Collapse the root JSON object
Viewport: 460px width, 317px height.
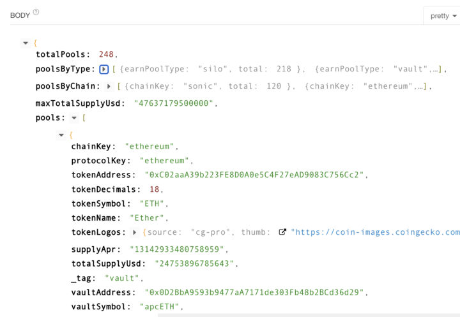[26, 43]
